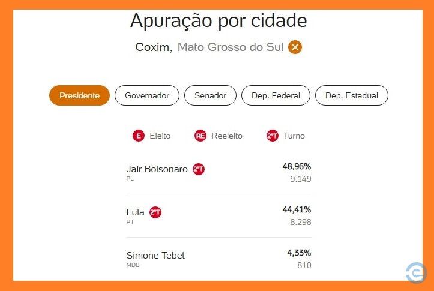Select the Lula candidate name

click(135, 212)
